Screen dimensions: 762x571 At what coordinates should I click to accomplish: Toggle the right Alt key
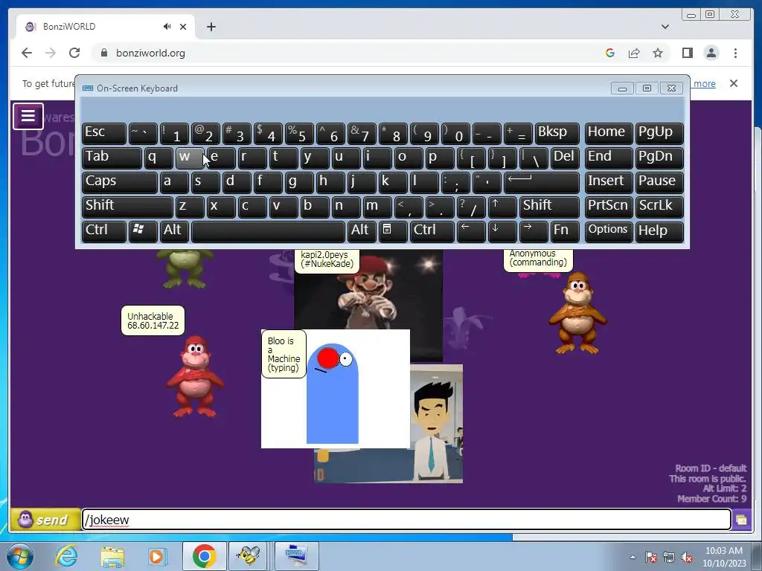pos(362,230)
